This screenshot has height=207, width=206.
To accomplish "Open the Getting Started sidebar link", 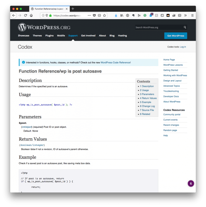I will (171, 70).
